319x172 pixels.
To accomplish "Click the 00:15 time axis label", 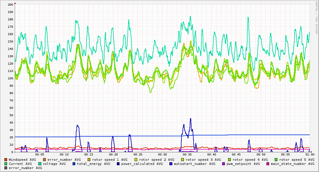I will 89,155.
